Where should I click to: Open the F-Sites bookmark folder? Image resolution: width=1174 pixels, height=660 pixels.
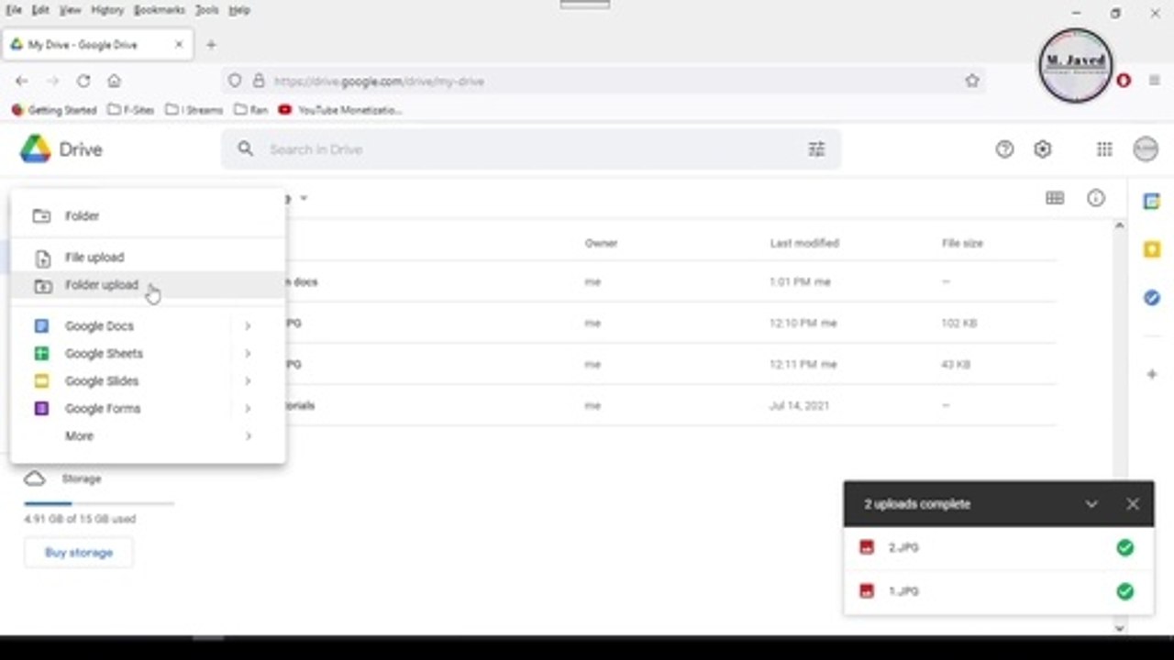tap(132, 110)
